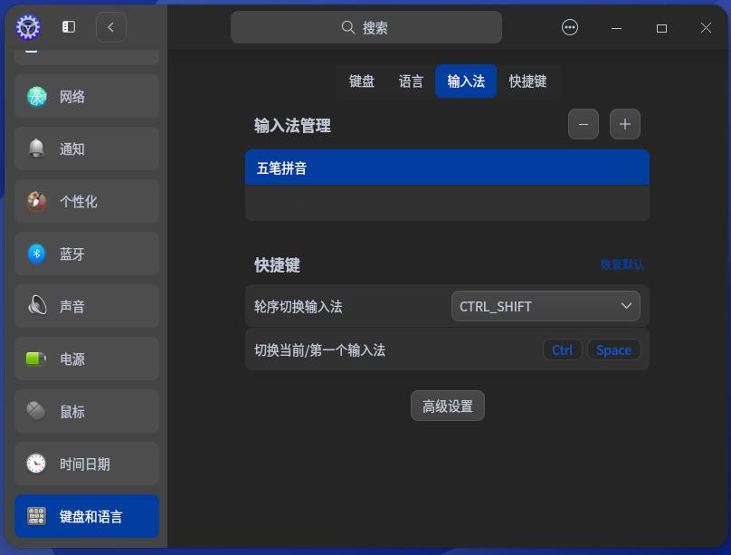
Task: Open 个性化 (Personalization) settings
Action: click(x=36, y=201)
